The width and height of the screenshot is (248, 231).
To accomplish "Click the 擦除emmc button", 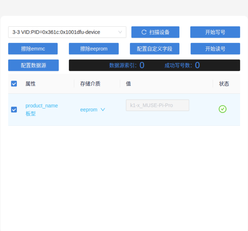I will point(33,49).
